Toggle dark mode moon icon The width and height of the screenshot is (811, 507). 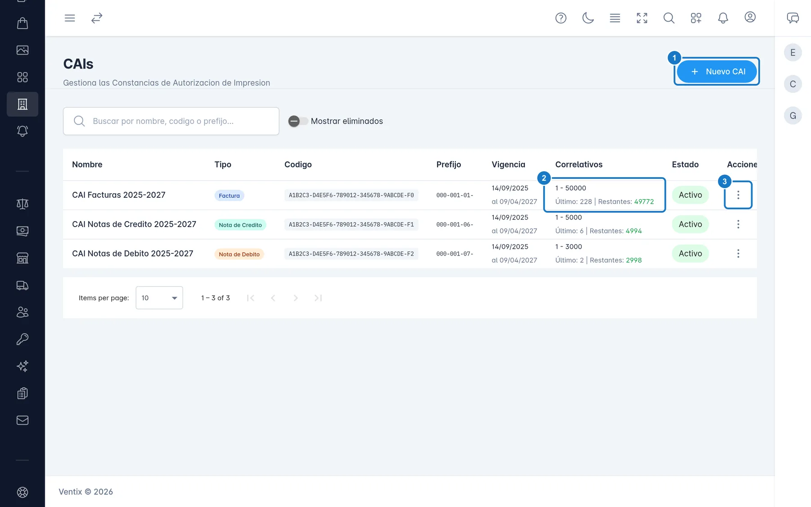[588, 18]
